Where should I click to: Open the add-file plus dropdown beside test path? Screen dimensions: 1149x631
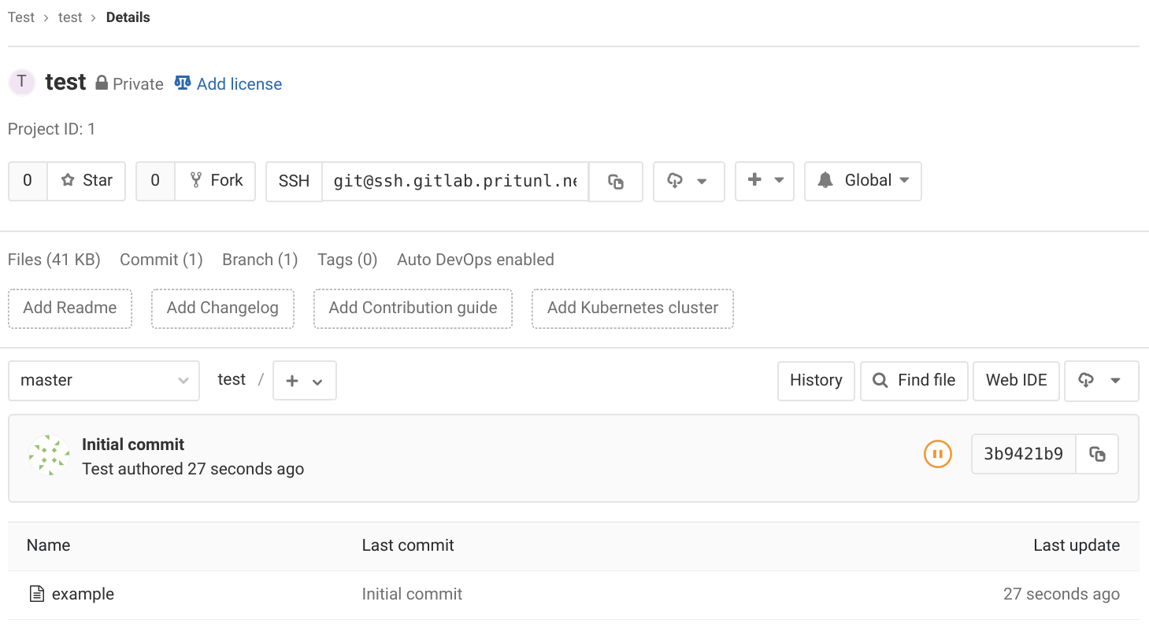click(x=305, y=381)
